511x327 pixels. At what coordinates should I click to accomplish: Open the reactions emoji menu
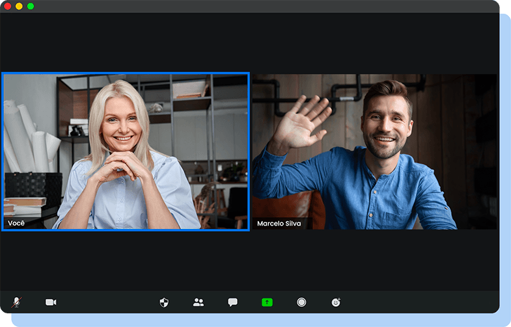point(336,302)
